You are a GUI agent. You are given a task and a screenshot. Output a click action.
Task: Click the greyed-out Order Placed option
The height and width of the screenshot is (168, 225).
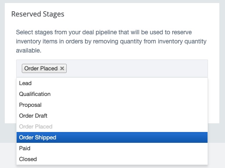pyautogui.click(x=112, y=127)
